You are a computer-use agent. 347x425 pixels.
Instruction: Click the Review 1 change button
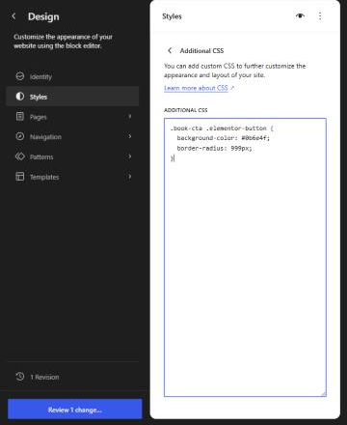point(75,410)
